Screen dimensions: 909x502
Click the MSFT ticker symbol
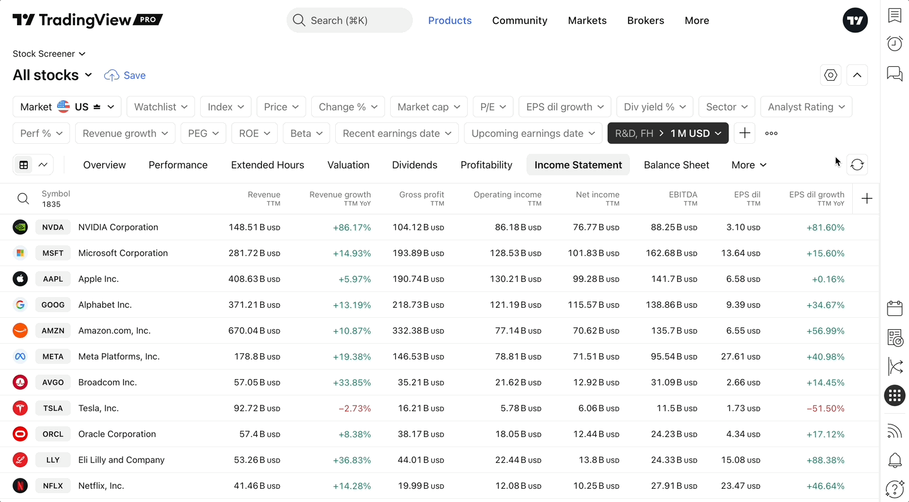53,253
